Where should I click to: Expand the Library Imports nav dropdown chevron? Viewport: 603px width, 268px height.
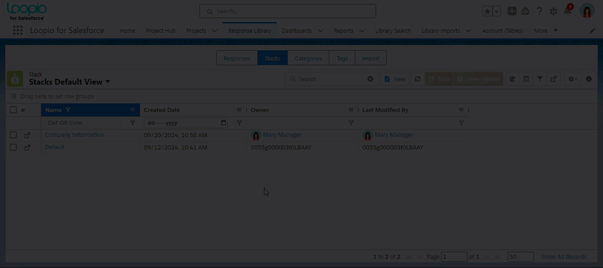tap(468, 31)
